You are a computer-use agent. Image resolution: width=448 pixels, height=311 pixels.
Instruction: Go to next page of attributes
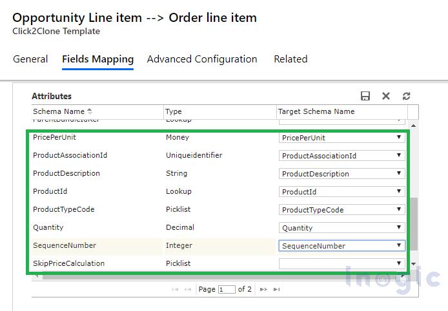[263, 290]
